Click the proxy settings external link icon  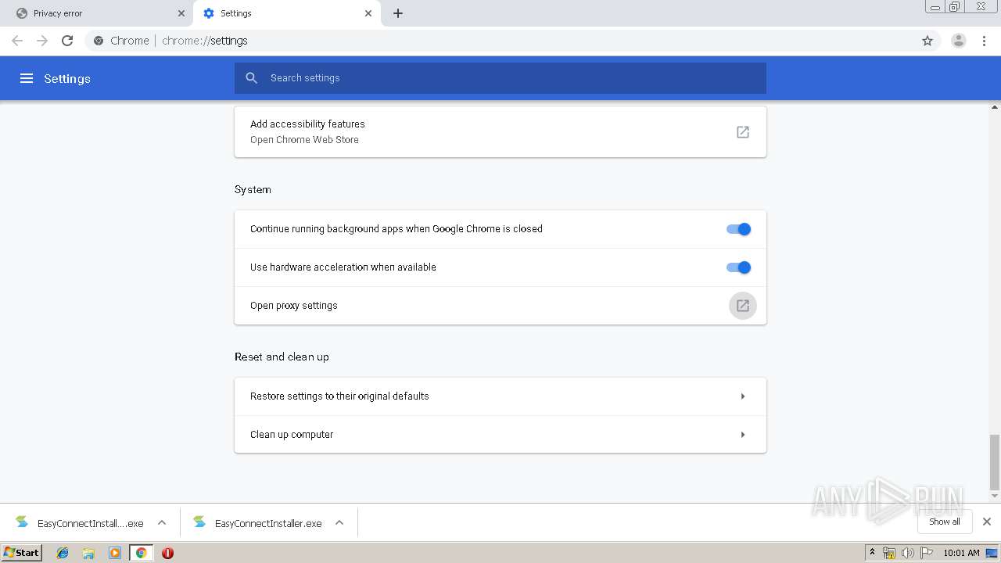click(x=743, y=306)
